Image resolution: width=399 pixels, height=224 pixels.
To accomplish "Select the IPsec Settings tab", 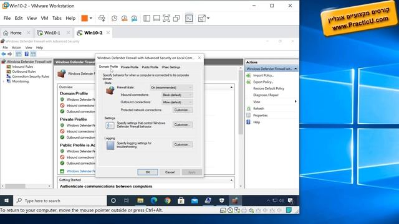I will click(x=171, y=67).
